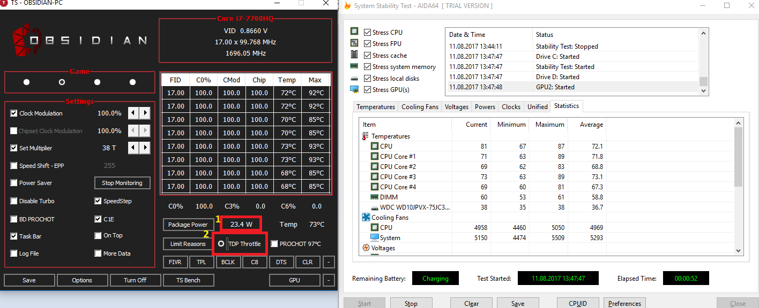Toggle the Clock Modulation checkbox
Screen dimensions: 759x308
14,113
